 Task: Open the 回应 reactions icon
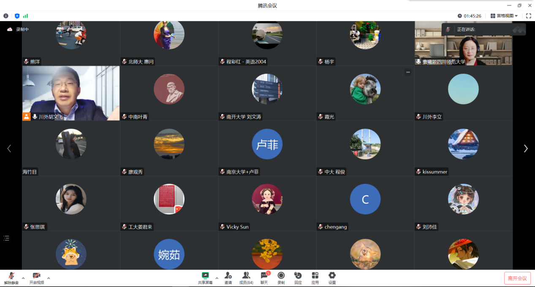pyautogui.click(x=298, y=276)
